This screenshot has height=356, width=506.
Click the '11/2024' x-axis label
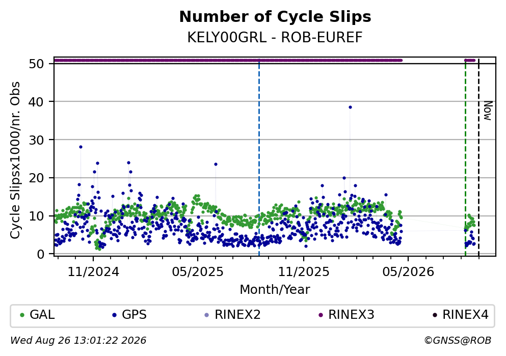[93, 272]
